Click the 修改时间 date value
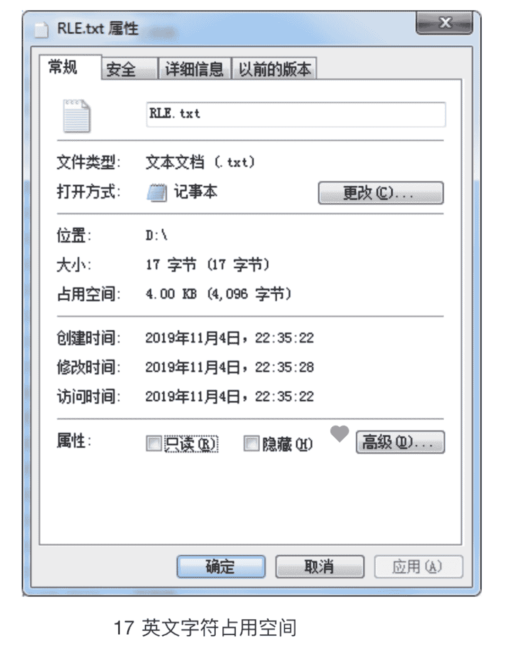The image size is (510, 649). coord(229,367)
